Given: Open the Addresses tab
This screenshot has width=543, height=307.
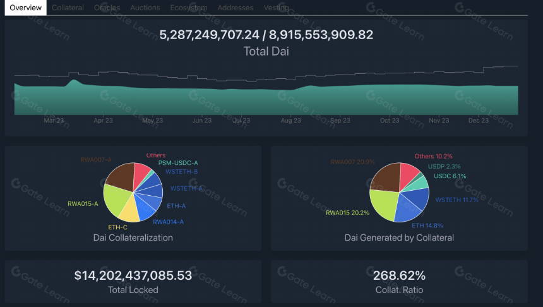Looking at the screenshot, I should coord(236,8).
